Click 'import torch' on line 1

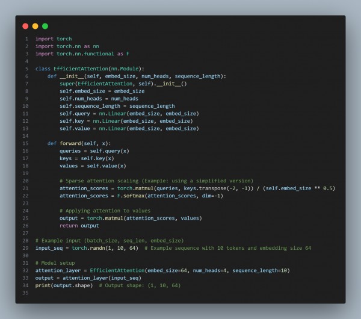(x=54, y=39)
